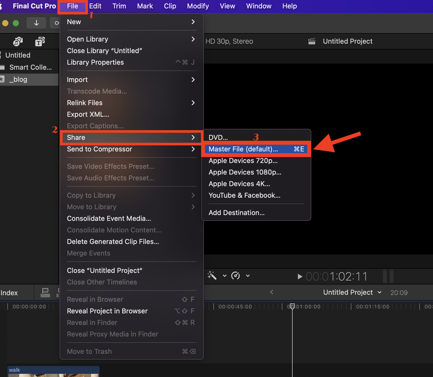
Task: Select Apple Devices 720p... destination
Action: coord(256,161)
